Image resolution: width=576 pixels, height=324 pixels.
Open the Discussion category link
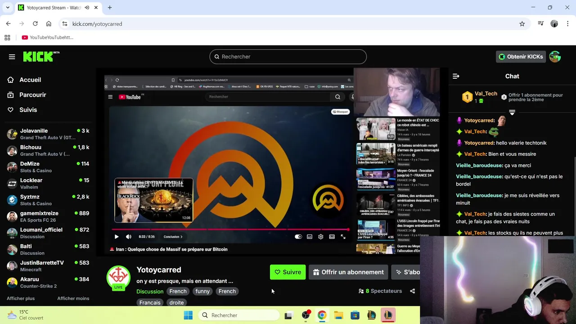tap(150, 292)
